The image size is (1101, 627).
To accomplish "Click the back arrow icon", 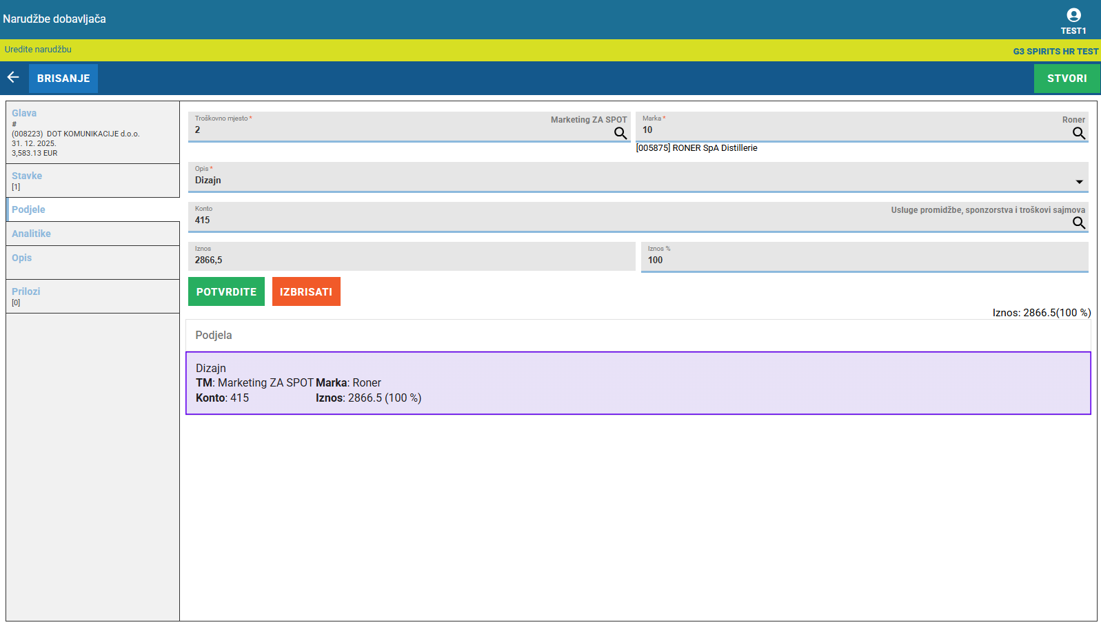I will point(13,78).
